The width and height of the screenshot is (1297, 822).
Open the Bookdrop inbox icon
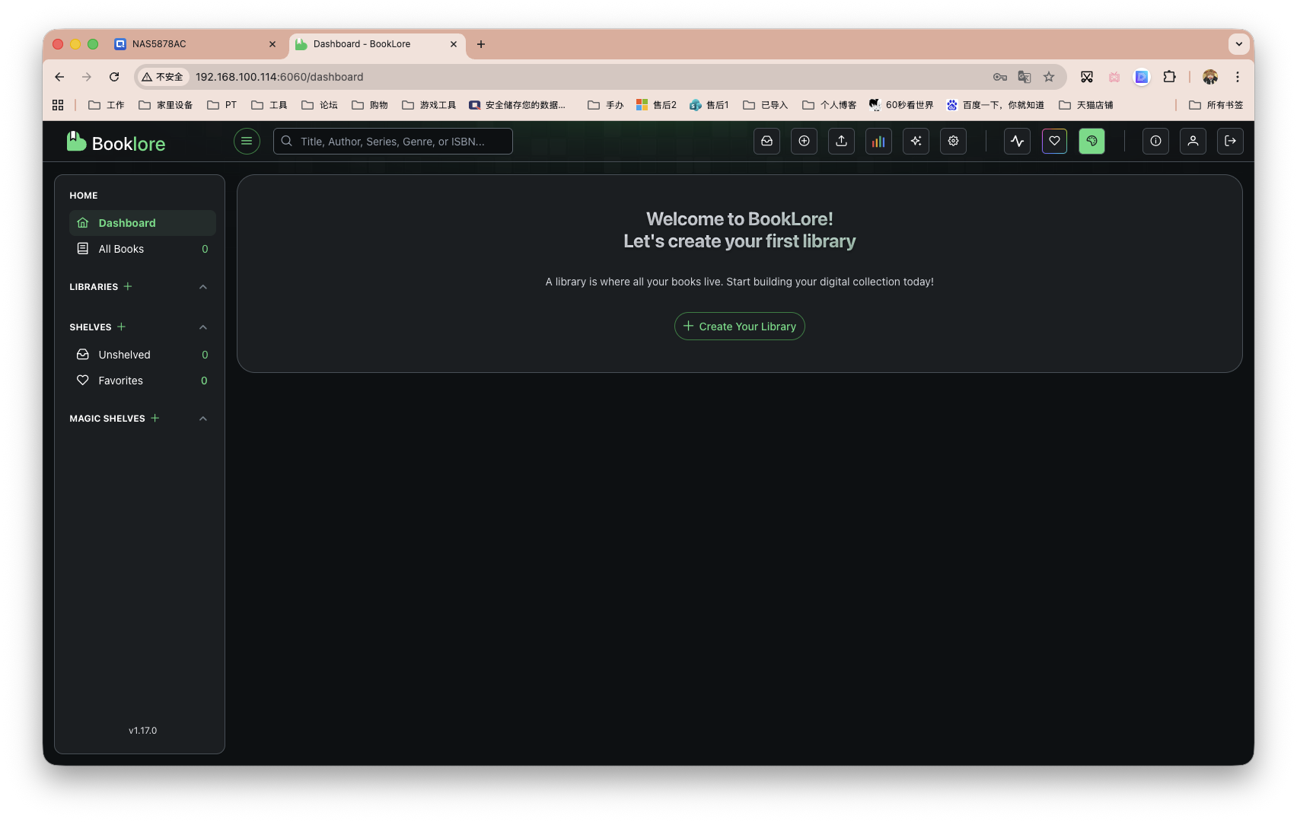(766, 141)
